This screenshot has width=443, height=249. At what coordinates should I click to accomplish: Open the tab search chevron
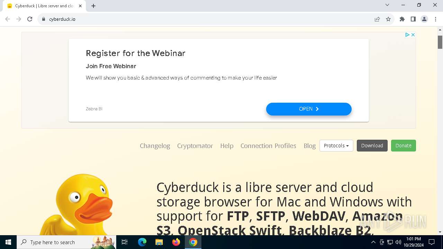[x=387, y=5]
